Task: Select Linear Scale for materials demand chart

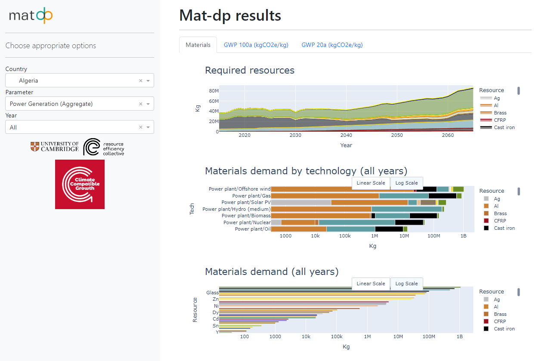Action: pos(371,284)
